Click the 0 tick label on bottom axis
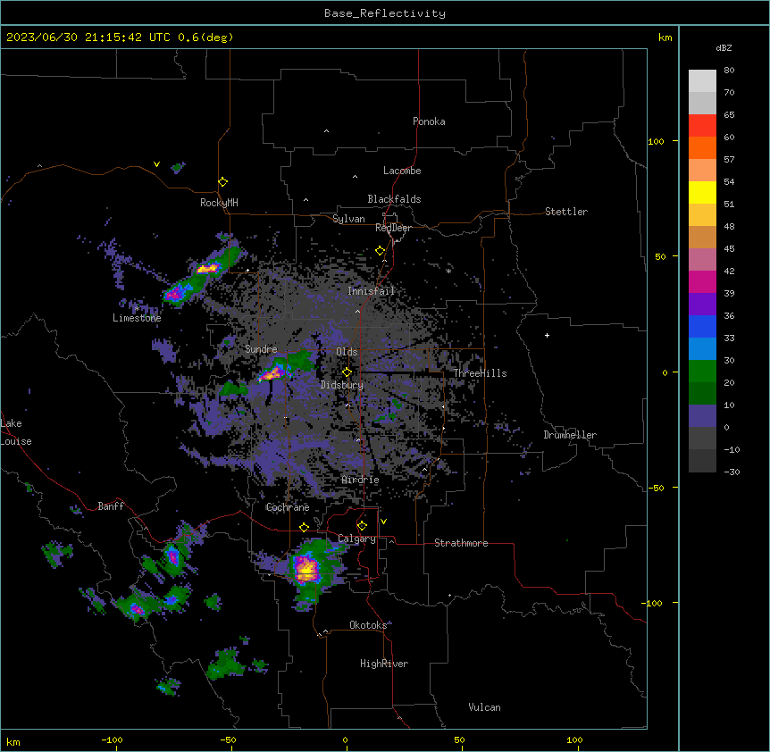770x752 pixels. click(345, 739)
